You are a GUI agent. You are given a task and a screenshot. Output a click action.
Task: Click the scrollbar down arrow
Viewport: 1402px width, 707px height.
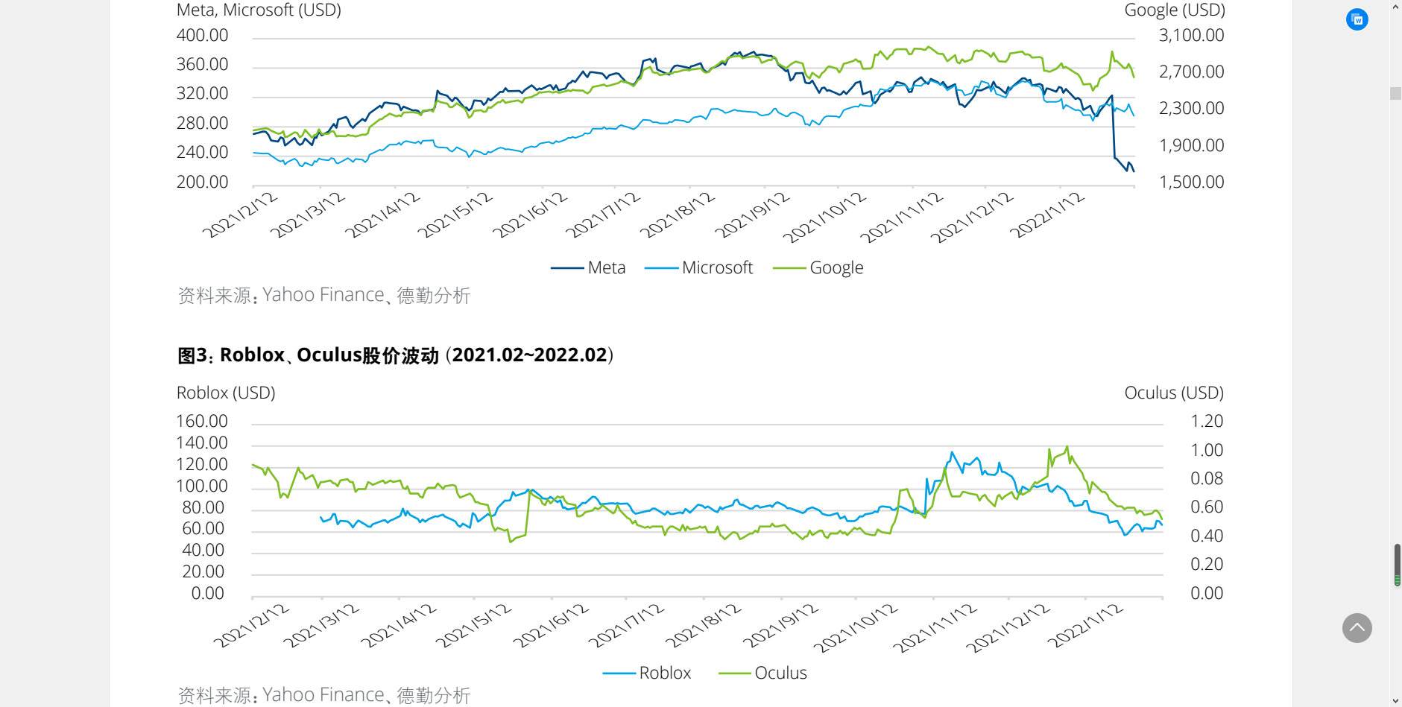click(1395, 701)
